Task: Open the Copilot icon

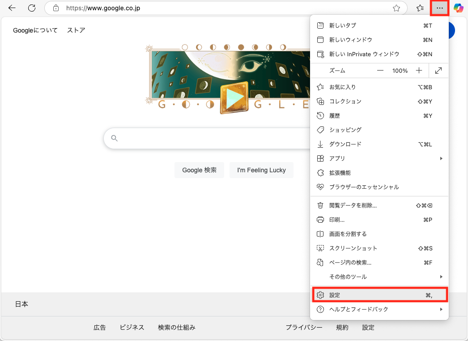Action: [x=459, y=8]
